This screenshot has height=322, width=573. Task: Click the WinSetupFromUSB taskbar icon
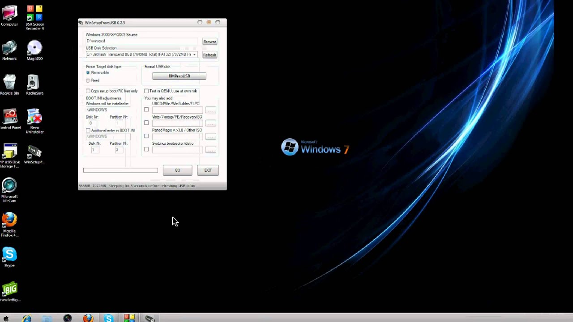pyautogui.click(x=150, y=318)
